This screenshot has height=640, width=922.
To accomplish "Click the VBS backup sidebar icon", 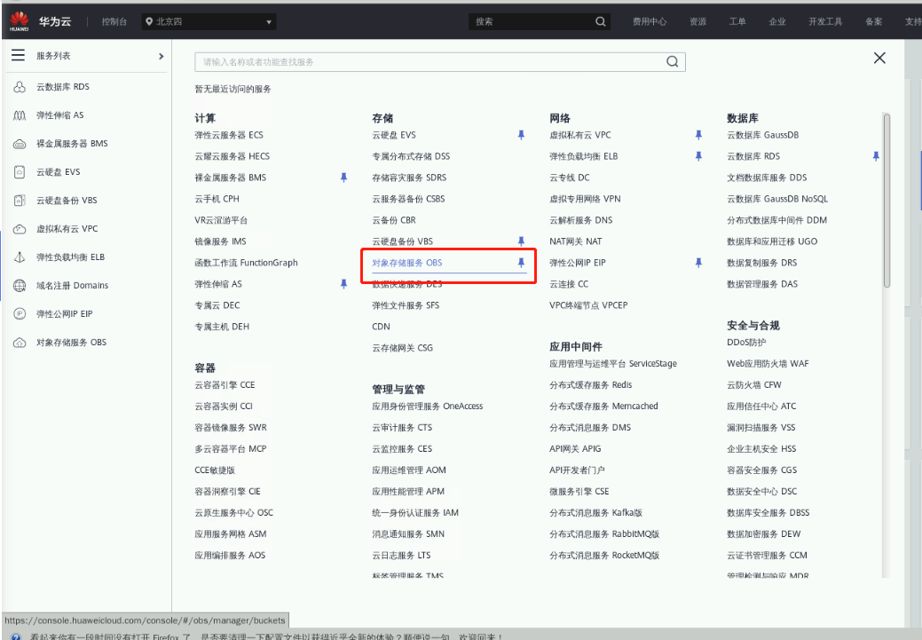I will coord(20,201).
